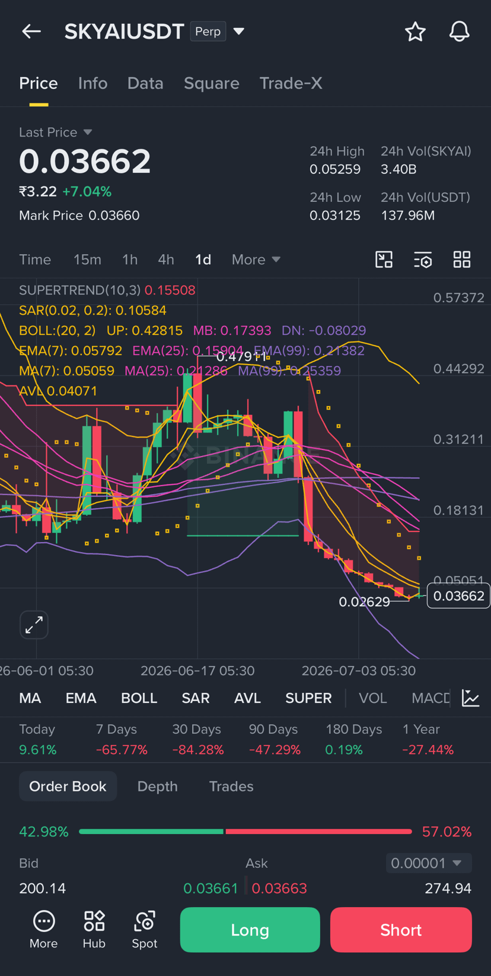Tap the 30 Days -84.28% performance
The image size is (491, 976).
198,740
